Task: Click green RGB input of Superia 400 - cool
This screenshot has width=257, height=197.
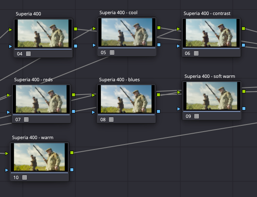Action: click(94, 28)
